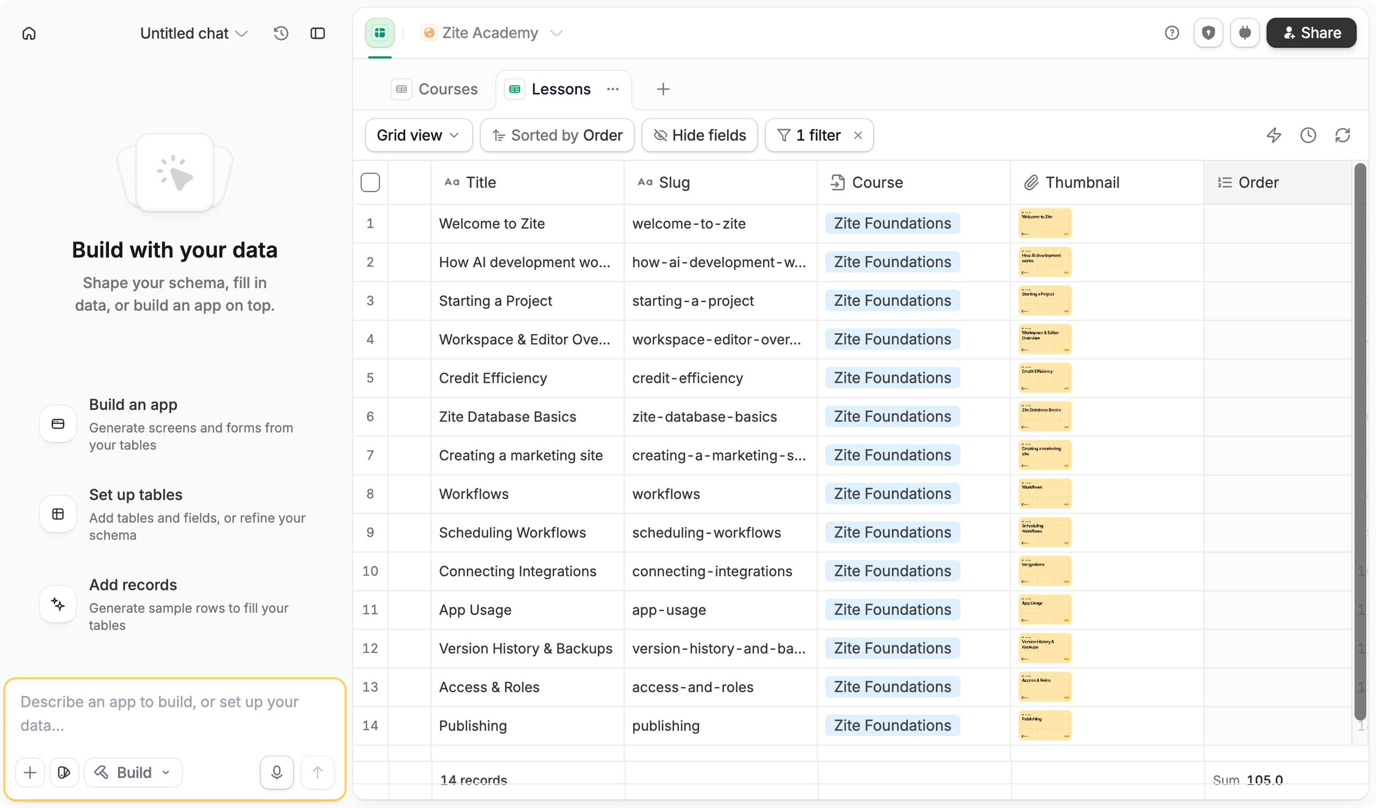Add a new table with plus icon
Viewport: 1376px width, 808px height.
[x=663, y=89]
